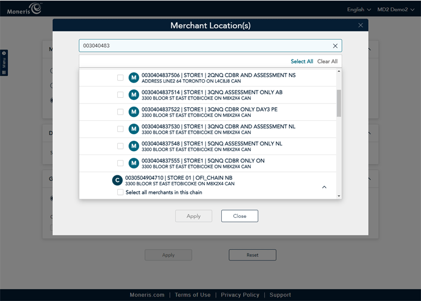Close the Merchant Location(s) dialog via X
The width and height of the screenshot is (421, 301).
pyautogui.click(x=360, y=25)
